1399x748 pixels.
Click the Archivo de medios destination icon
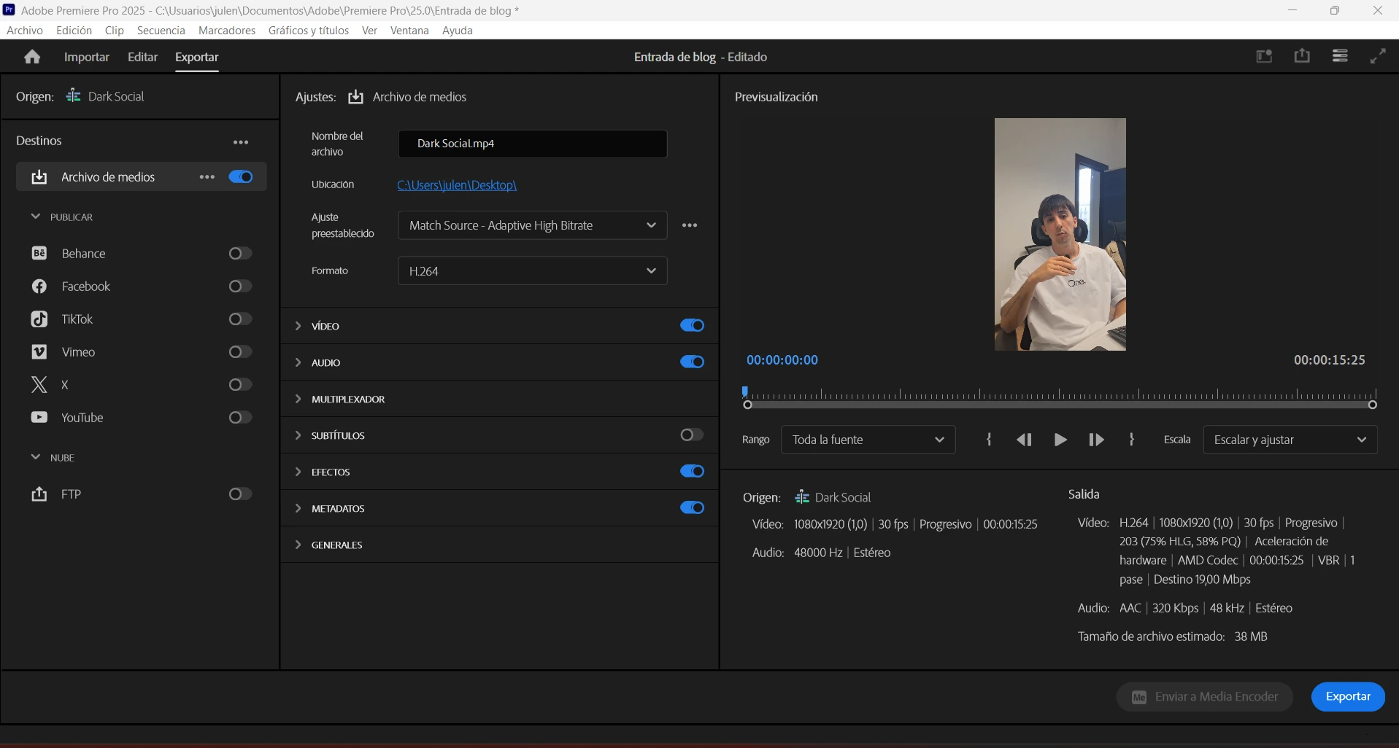coord(39,177)
